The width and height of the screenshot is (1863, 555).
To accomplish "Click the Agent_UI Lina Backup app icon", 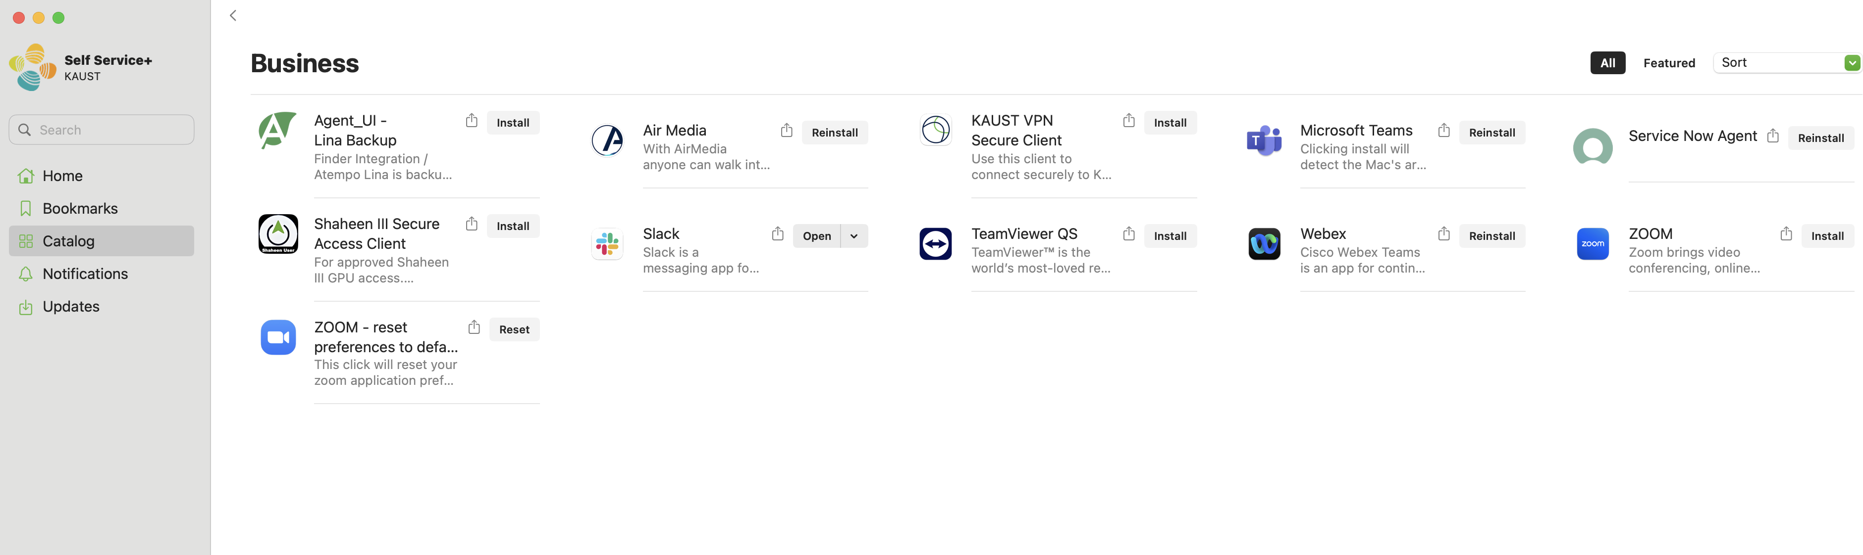I will (x=278, y=130).
